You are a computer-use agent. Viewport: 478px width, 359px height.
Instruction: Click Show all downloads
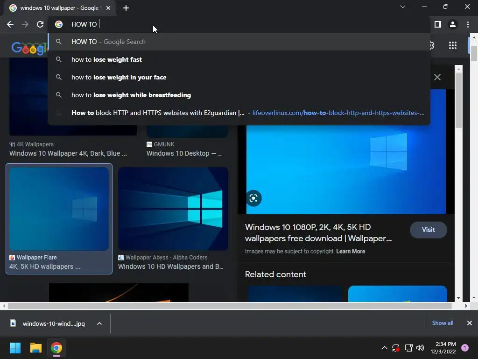tap(443, 323)
